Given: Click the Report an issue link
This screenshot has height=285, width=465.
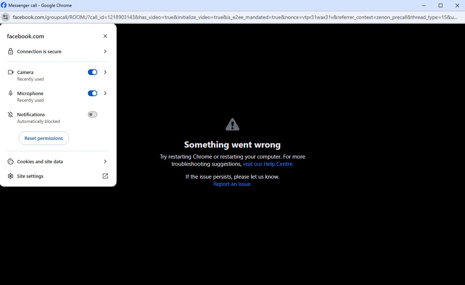Looking at the screenshot, I should pos(232,184).
